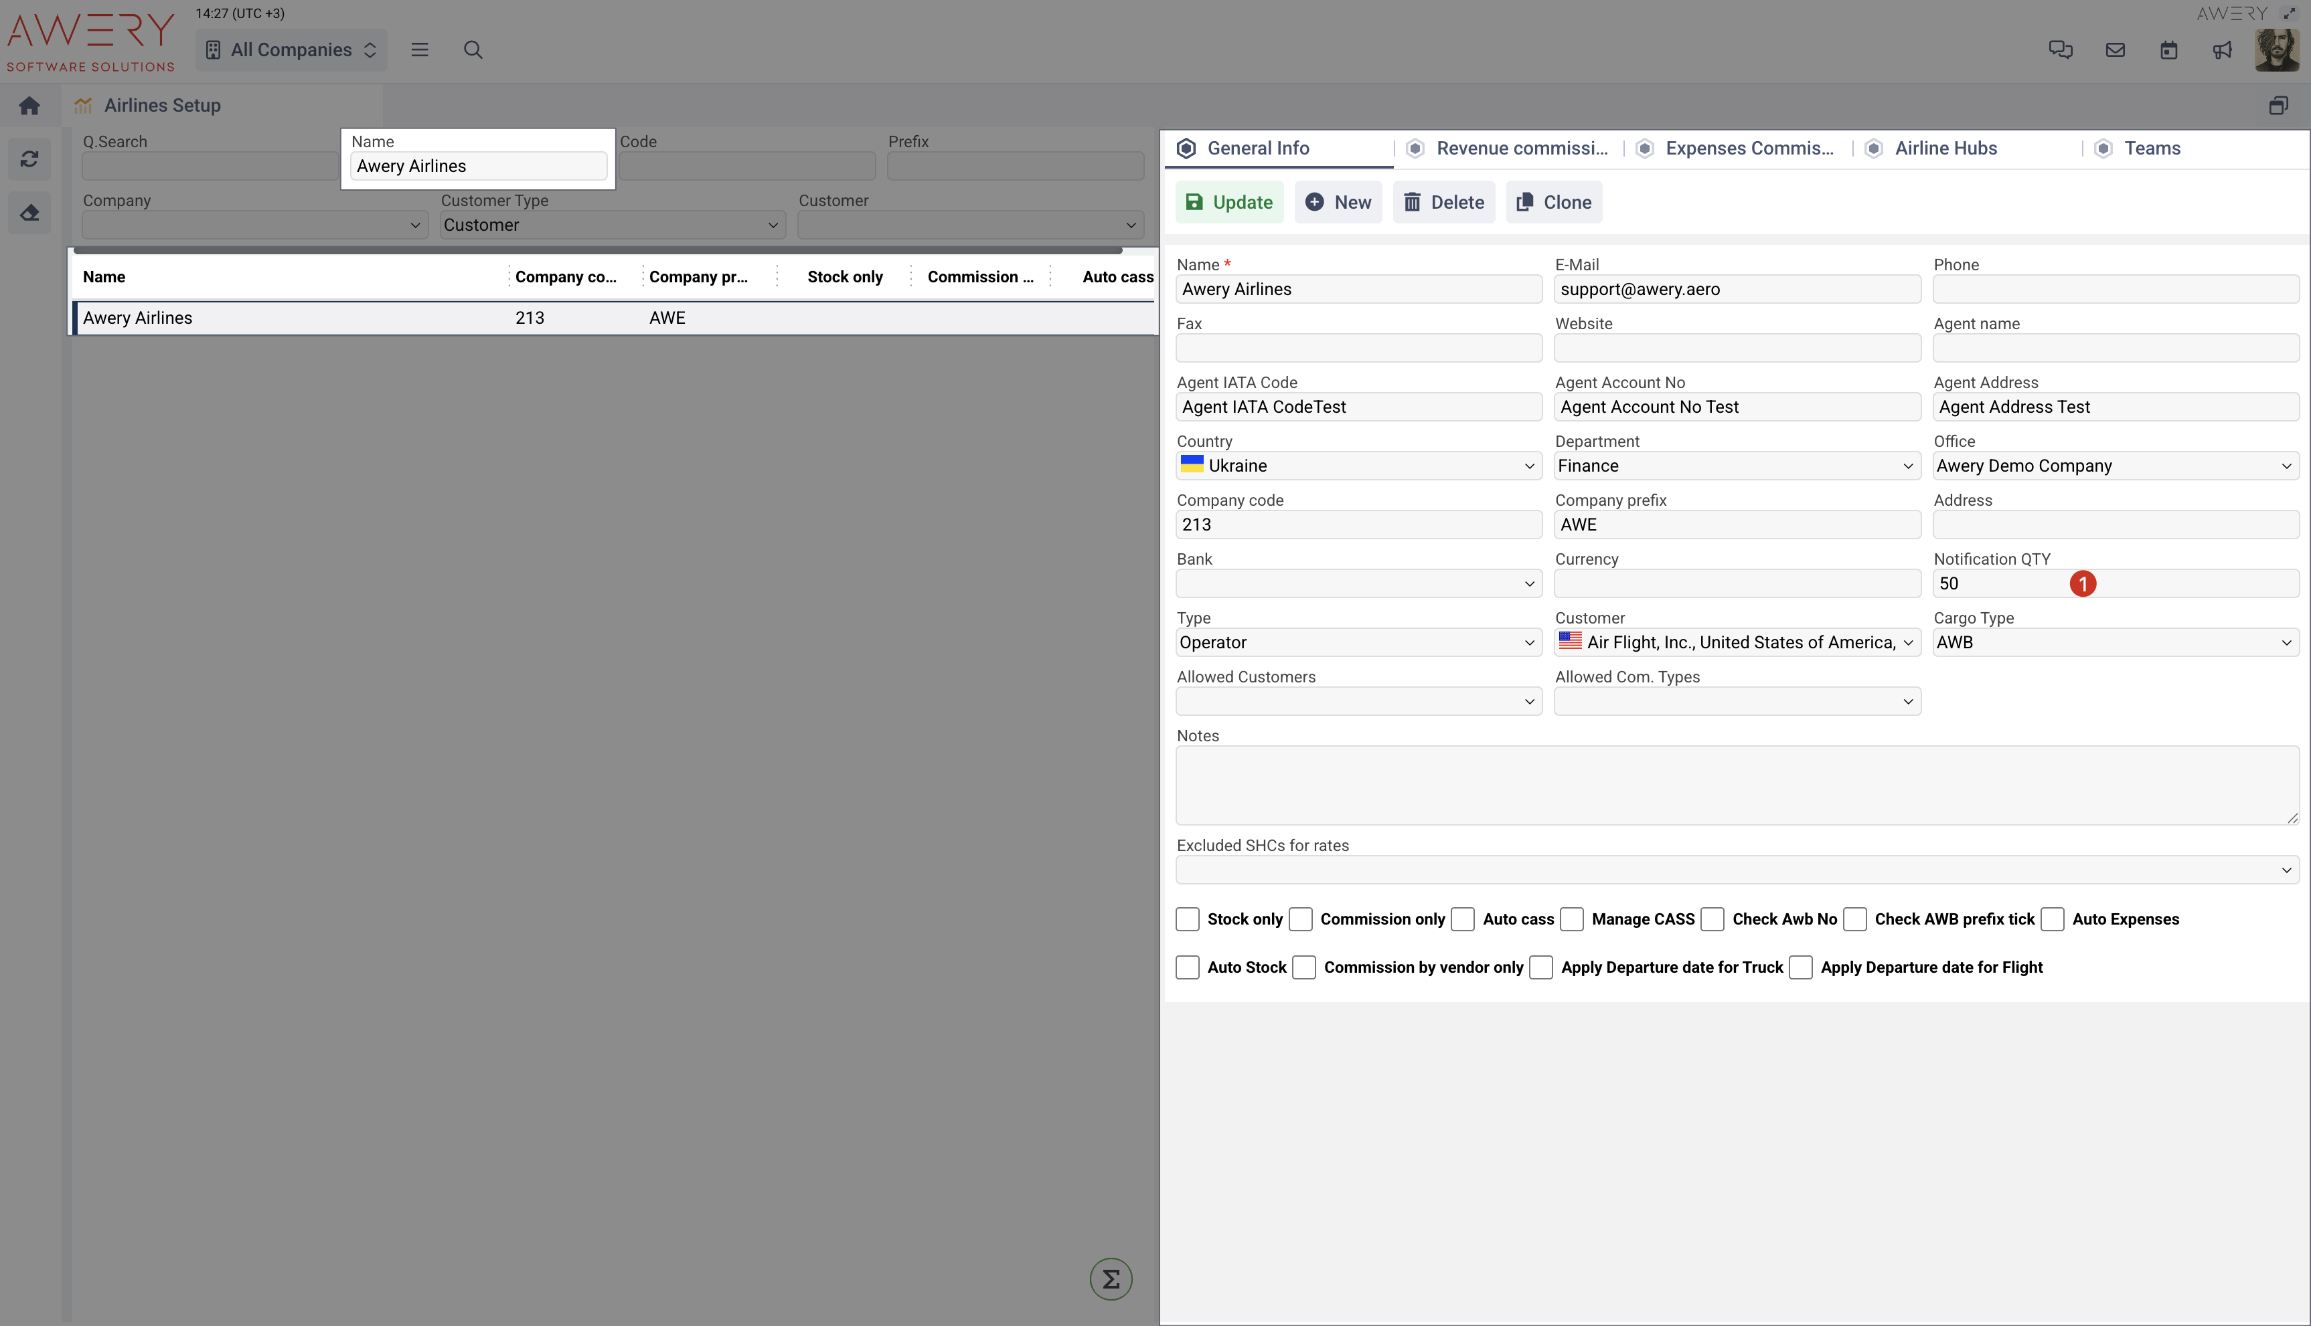This screenshot has height=1326, width=2311.
Task: Click the refresh icon in left sidebar
Action: [29, 159]
